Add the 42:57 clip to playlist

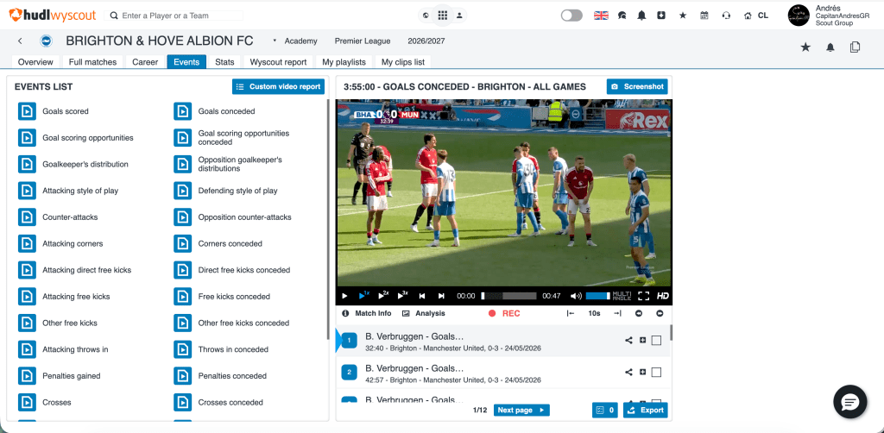(642, 372)
